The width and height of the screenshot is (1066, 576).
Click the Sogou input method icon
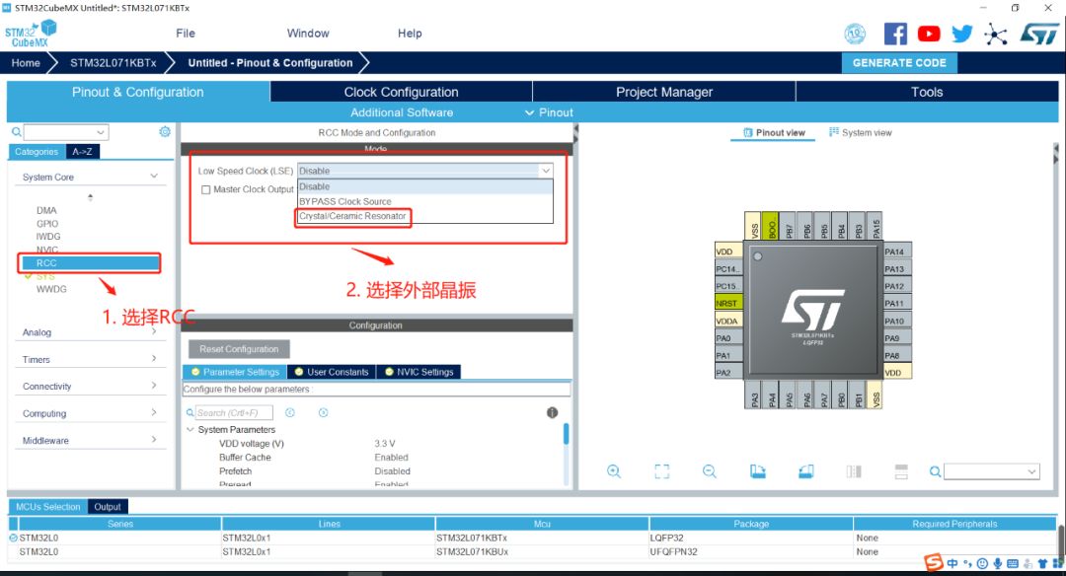(934, 562)
